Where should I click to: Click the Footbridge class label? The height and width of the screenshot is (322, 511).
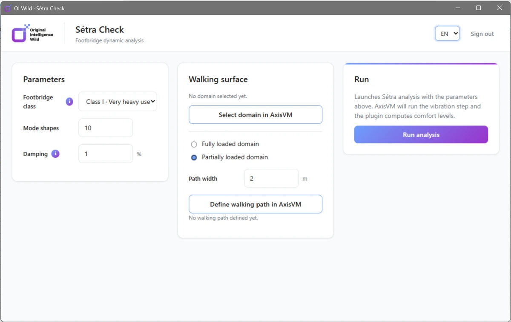coord(38,102)
